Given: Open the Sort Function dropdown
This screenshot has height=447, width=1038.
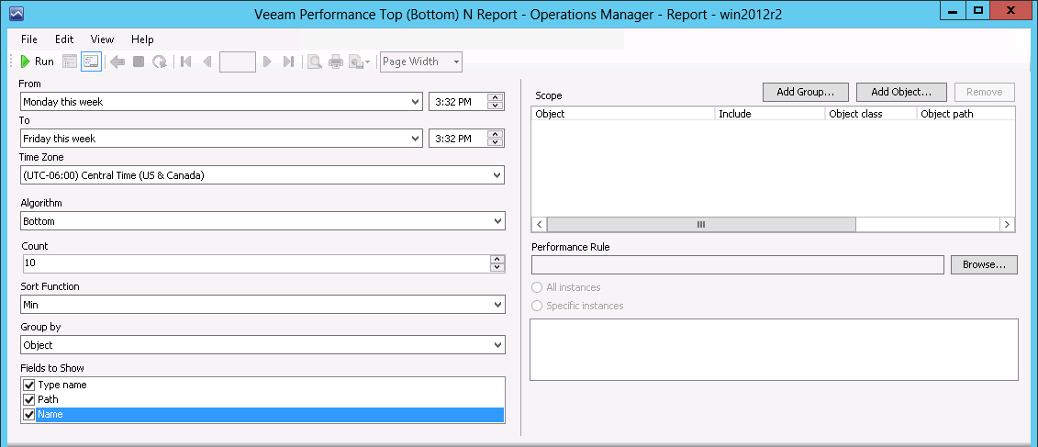Looking at the screenshot, I should [497, 305].
